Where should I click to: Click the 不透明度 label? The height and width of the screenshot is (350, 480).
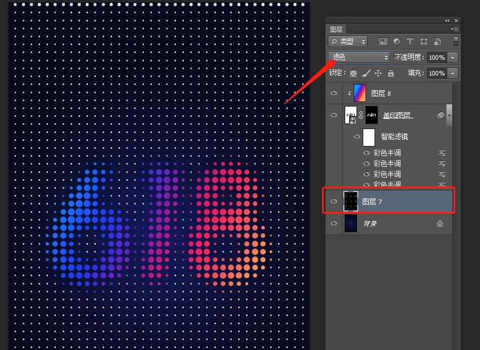(409, 57)
